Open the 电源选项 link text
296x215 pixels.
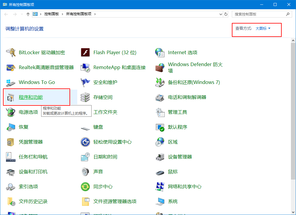click(x=29, y=112)
